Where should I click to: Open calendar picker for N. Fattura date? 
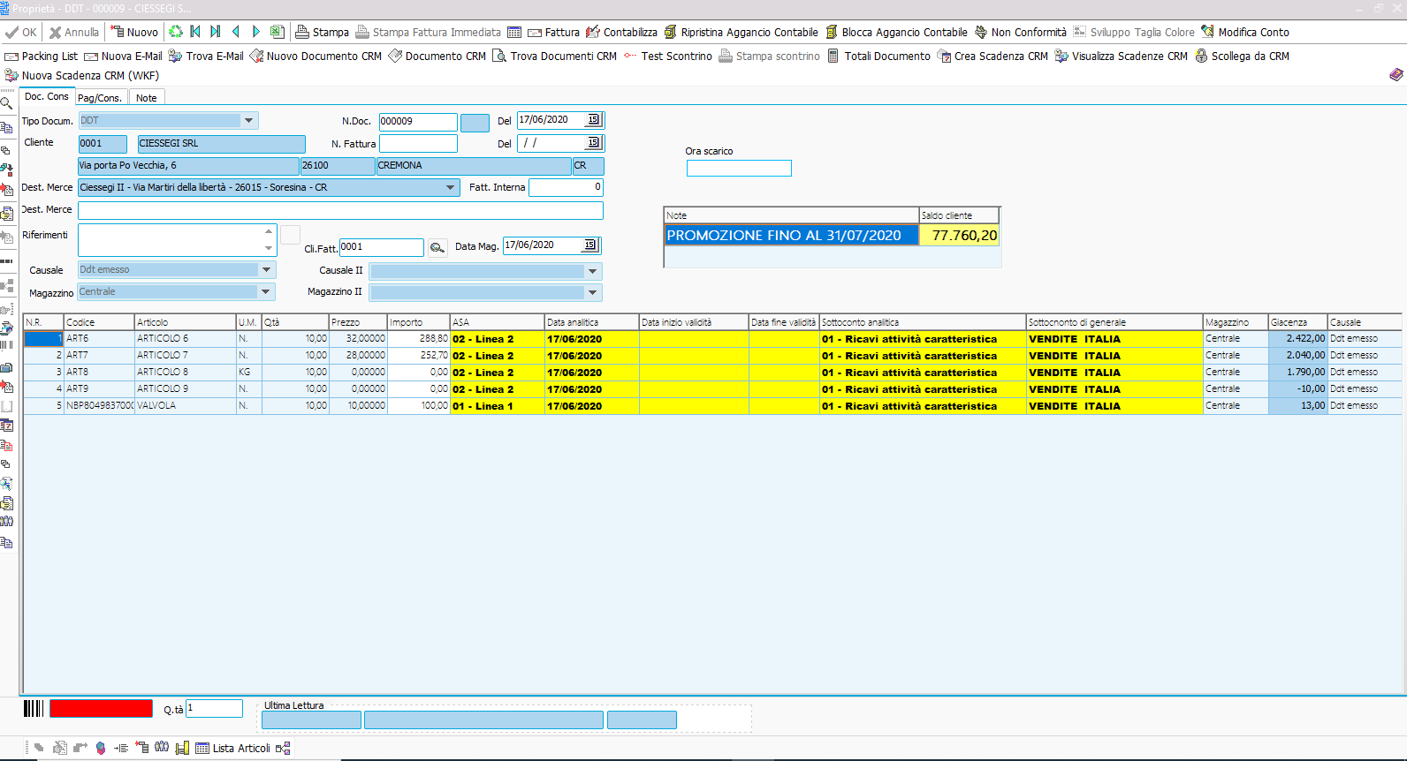[x=593, y=142]
